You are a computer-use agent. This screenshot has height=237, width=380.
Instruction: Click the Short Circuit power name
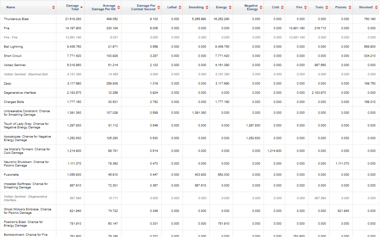[x=13, y=56]
